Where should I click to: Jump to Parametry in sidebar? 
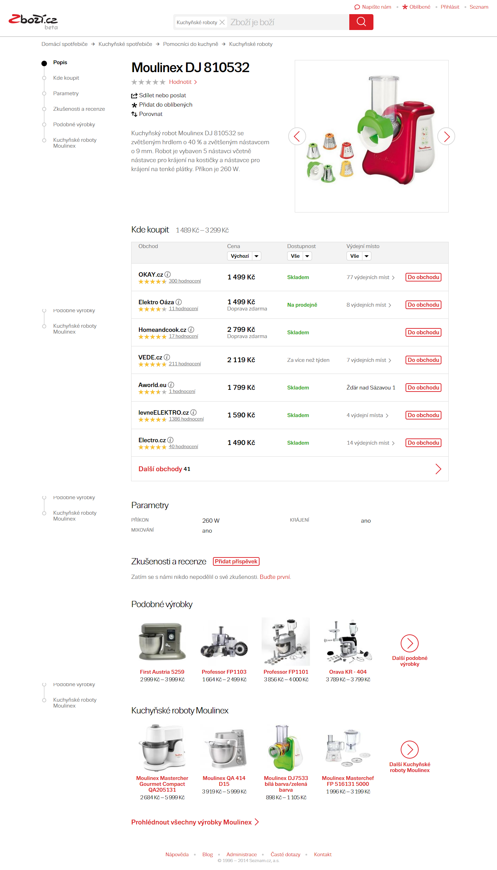pyautogui.click(x=66, y=93)
